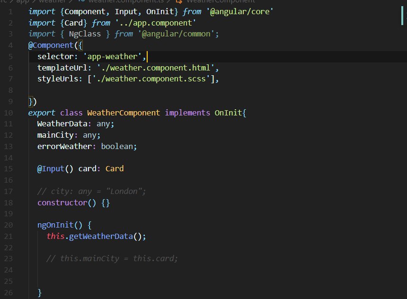Viewport: 407px width, 299px height.
Task: Click the './weather.component.scss' style path
Action: pyautogui.click(x=151, y=79)
